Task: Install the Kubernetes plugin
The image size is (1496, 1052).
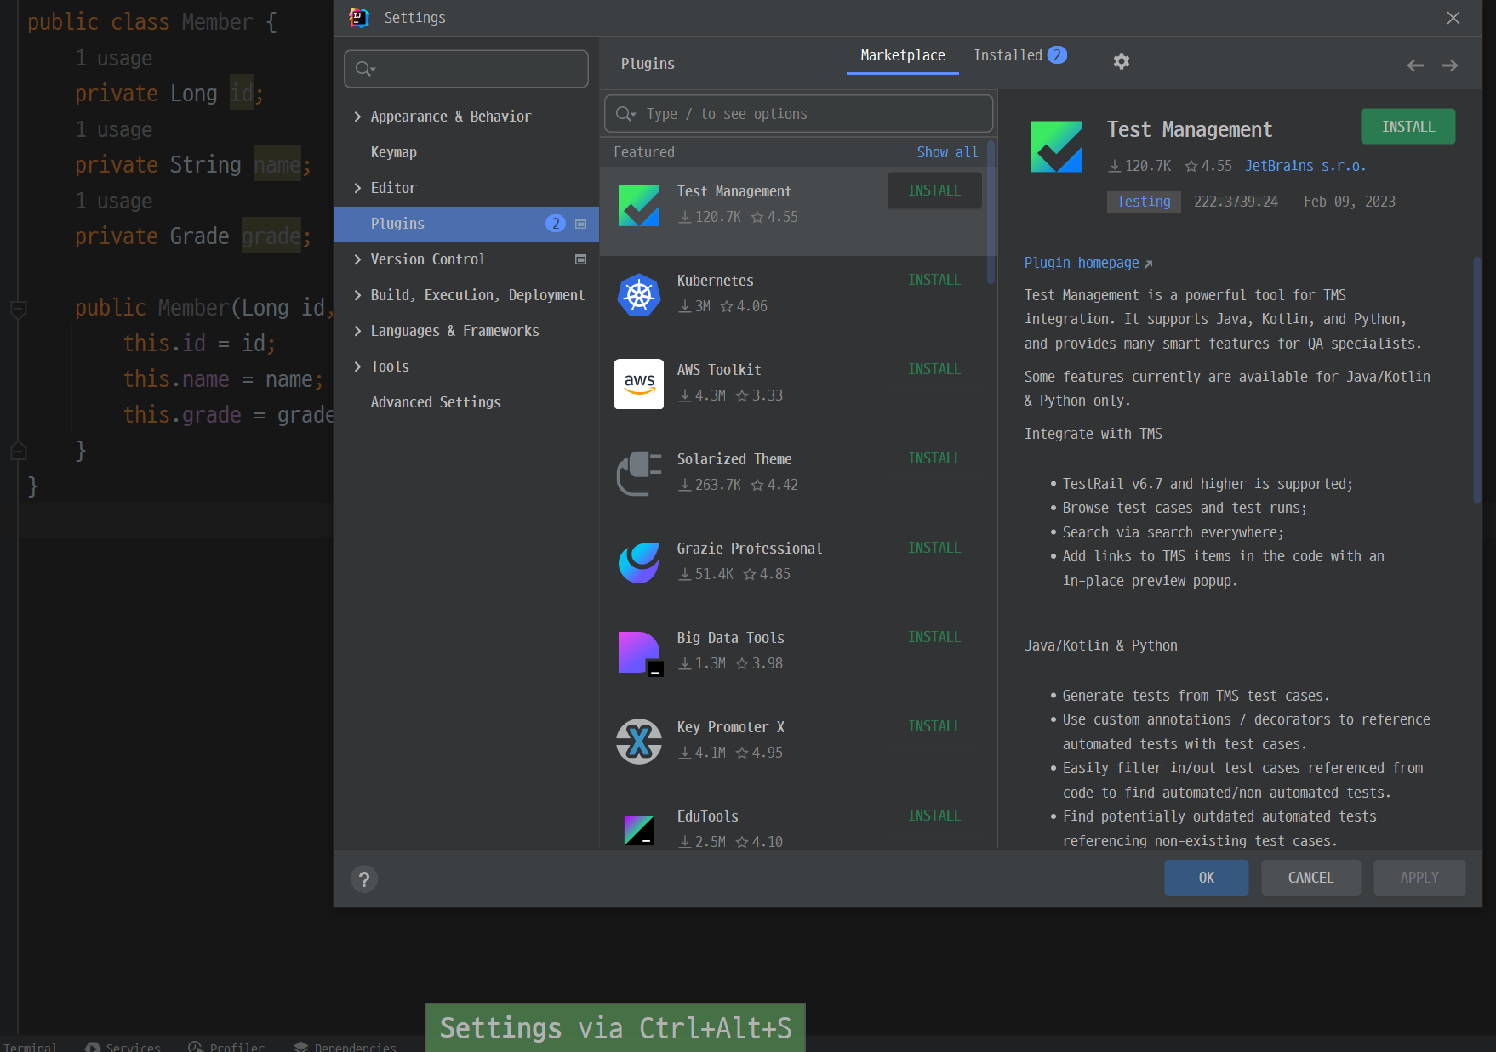Action: [934, 280]
